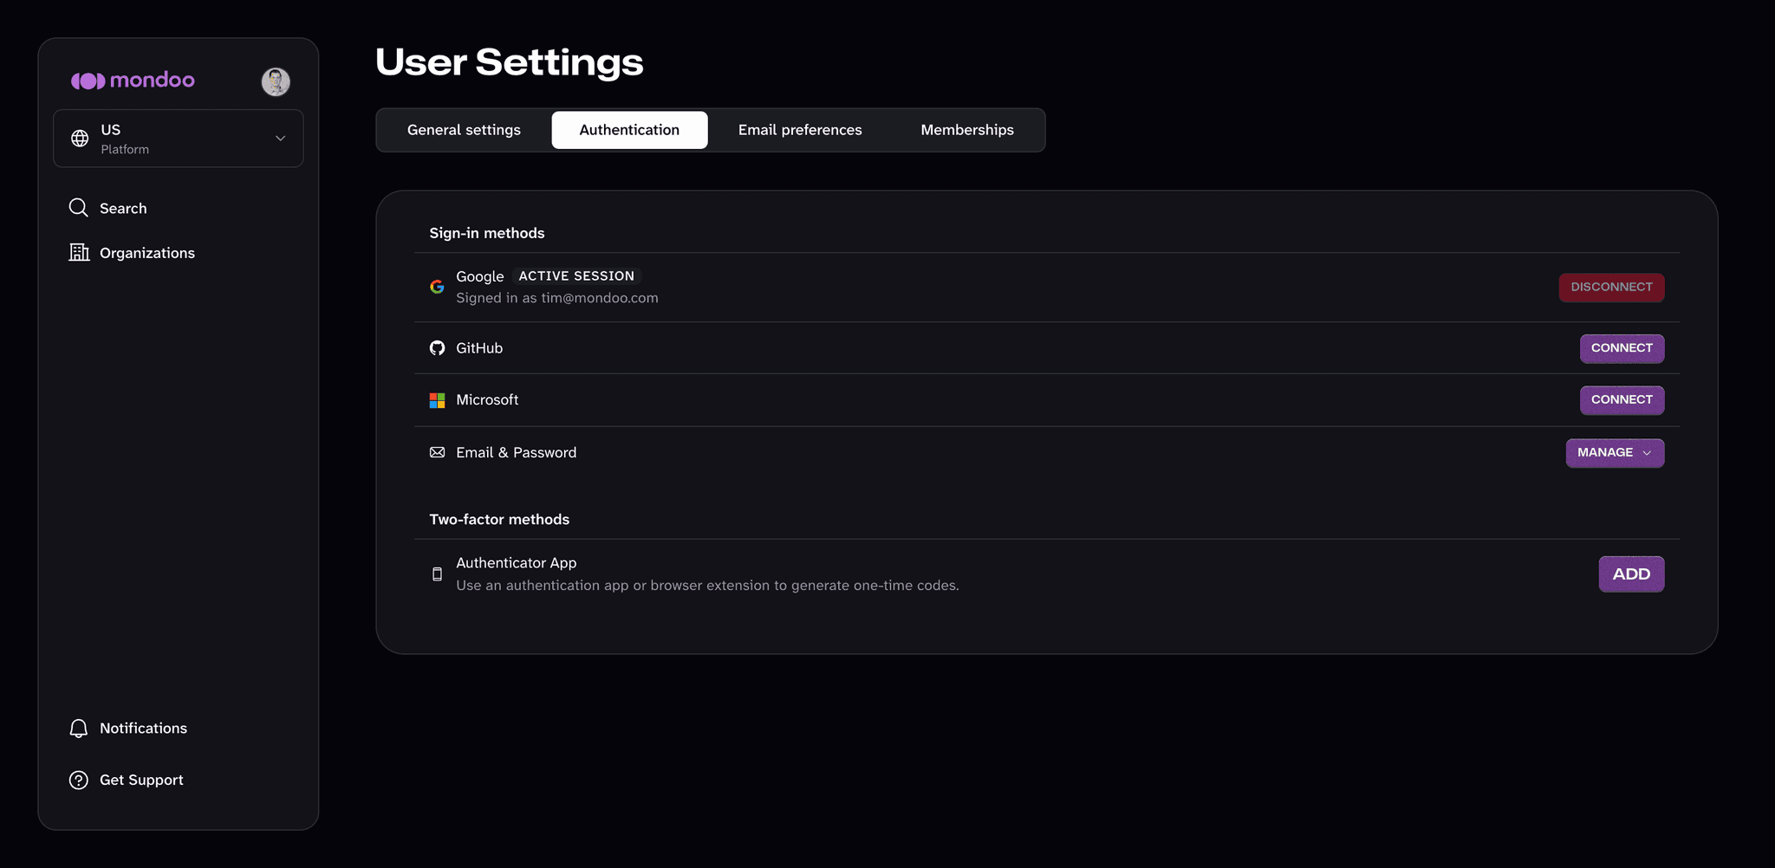1775x868 pixels.
Task: Click the 'Two-factor methods' heading
Action: (x=499, y=520)
